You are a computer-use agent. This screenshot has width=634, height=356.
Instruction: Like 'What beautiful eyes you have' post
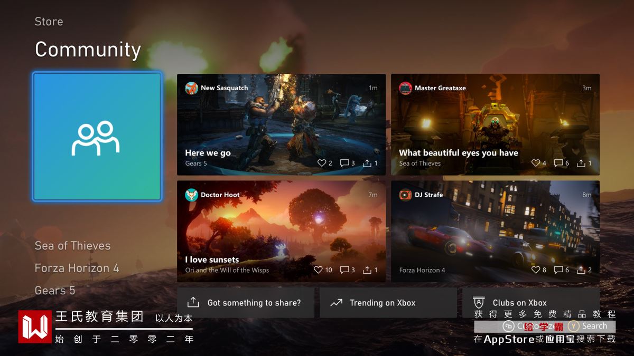click(536, 163)
